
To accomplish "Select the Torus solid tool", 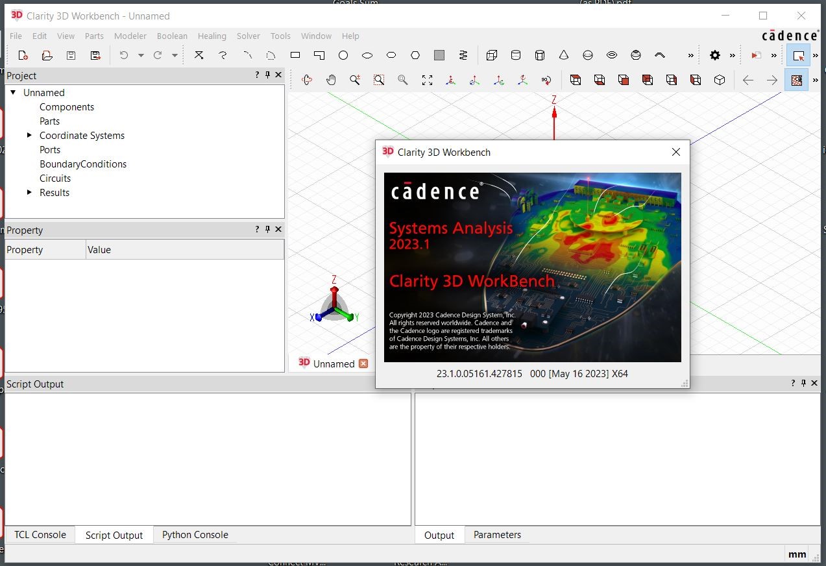I will [x=612, y=56].
